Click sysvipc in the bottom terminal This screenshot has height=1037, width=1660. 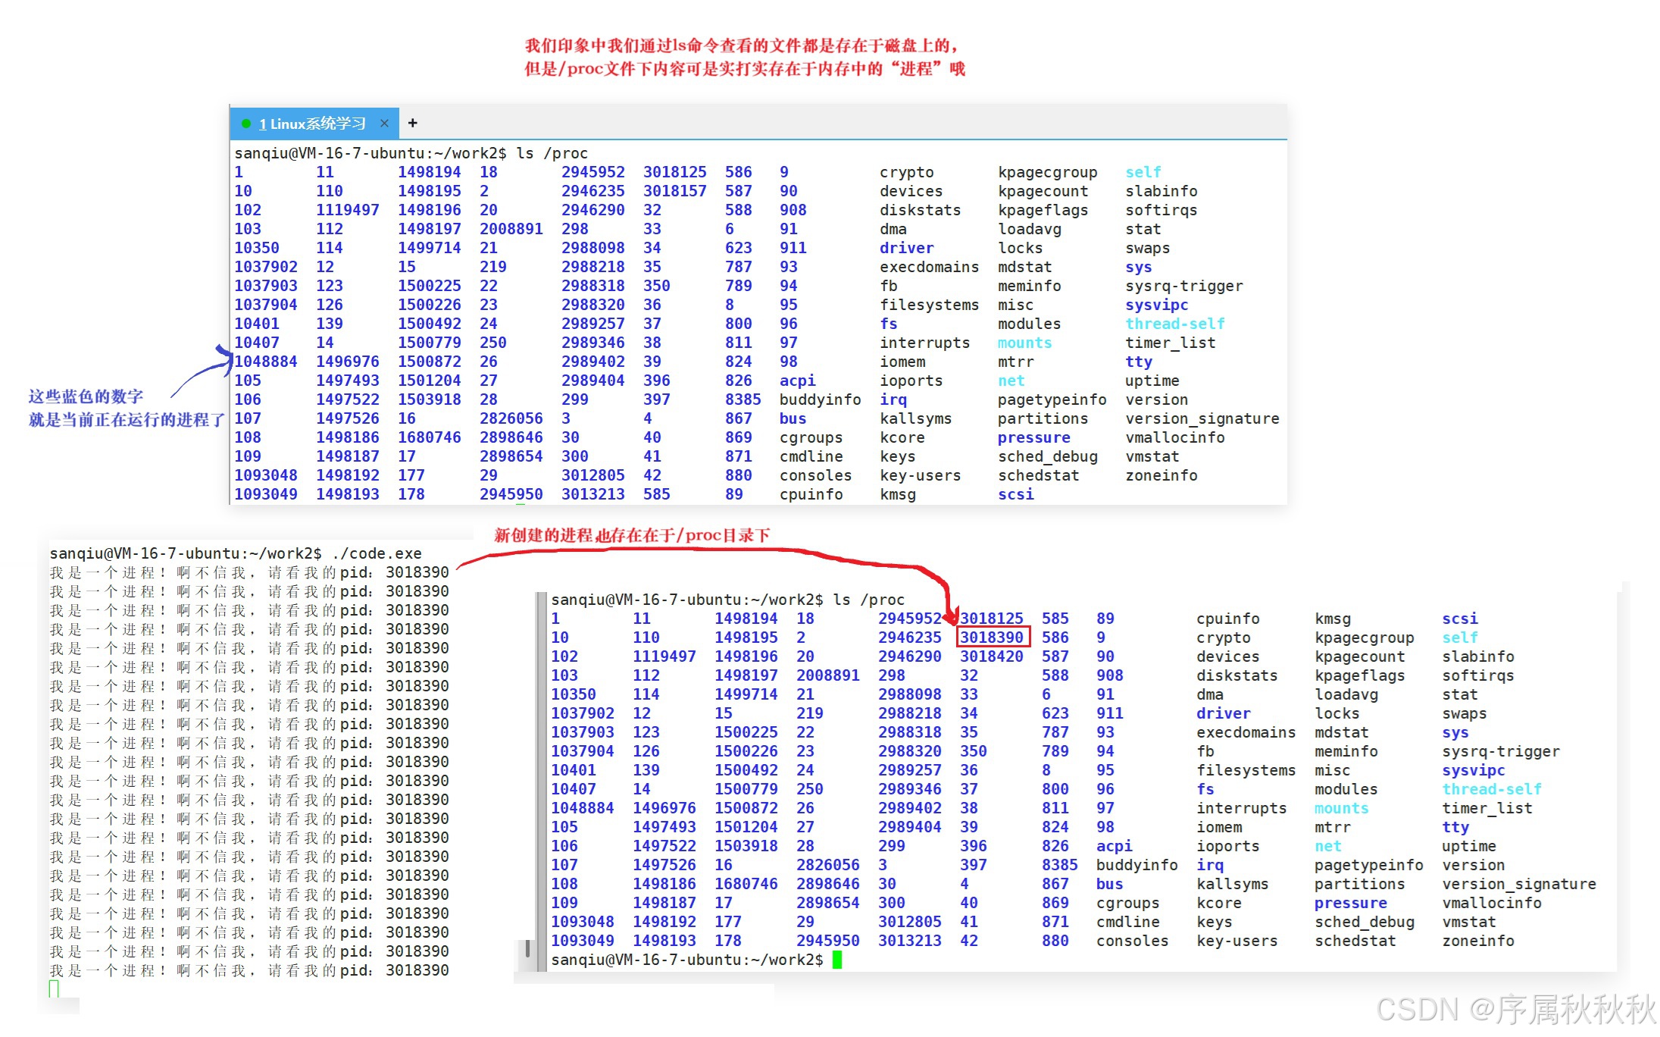(x=1473, y=770)
